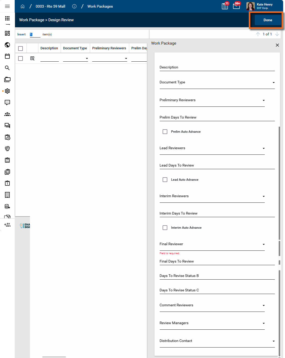Image resolution: width=285 pixels, height=358 pixels.
Task: Open project info icon next to Rte 59 Mall
Action: [x=74, y=6]
